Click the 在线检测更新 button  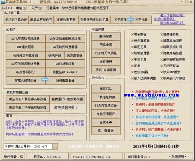(x=66, y=19)
